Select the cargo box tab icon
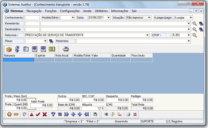The height and width of the screenshot is (128, 208). (x=9, y=49)
